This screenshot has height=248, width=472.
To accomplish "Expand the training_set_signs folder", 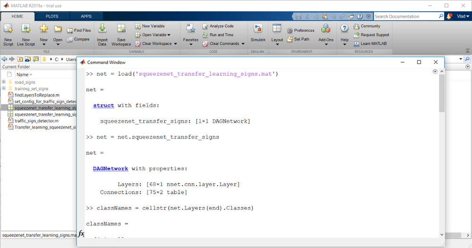I will 4,88.
